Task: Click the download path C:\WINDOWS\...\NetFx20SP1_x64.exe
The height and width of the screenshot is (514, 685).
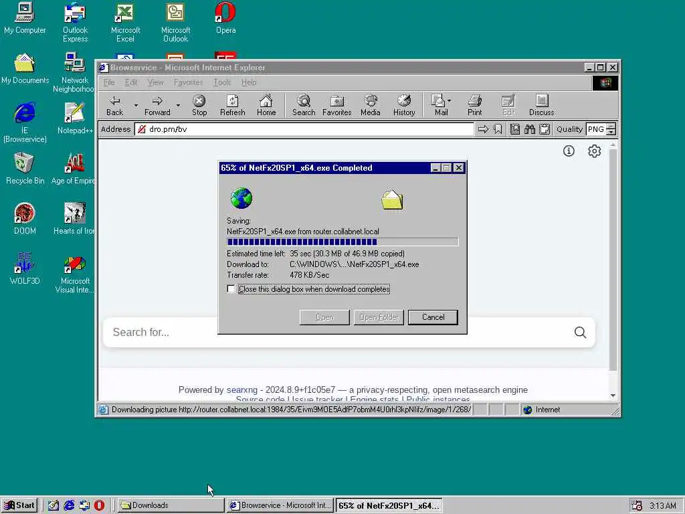Action: click(x=355, y=264)
